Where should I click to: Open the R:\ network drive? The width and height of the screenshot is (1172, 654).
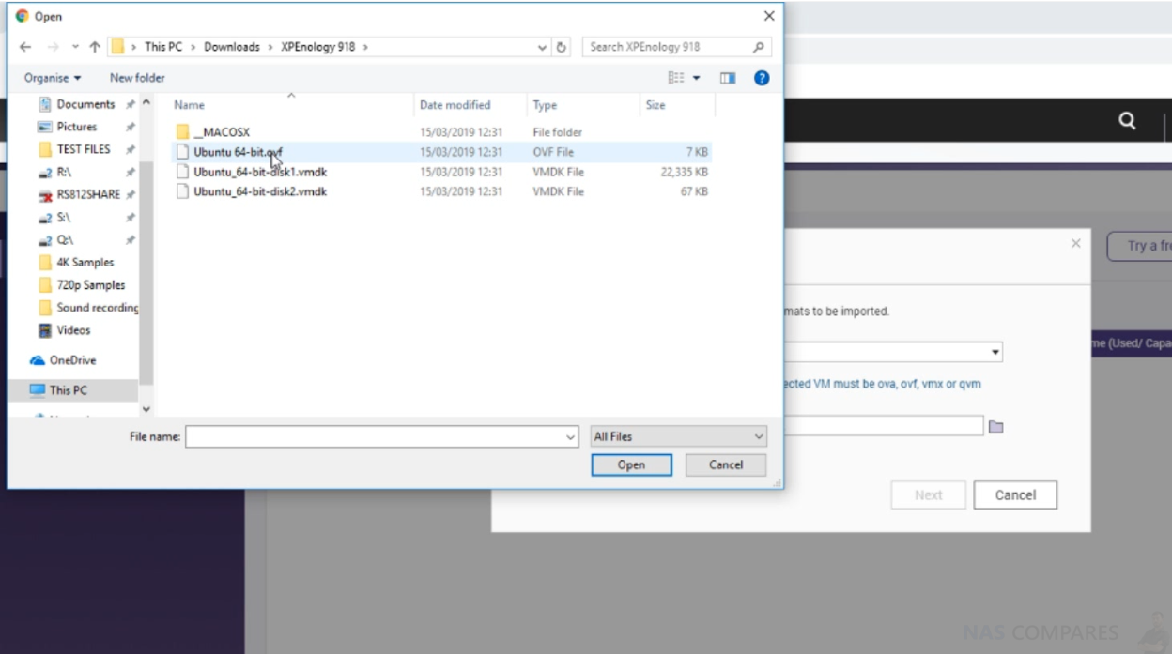click(64, 172)
